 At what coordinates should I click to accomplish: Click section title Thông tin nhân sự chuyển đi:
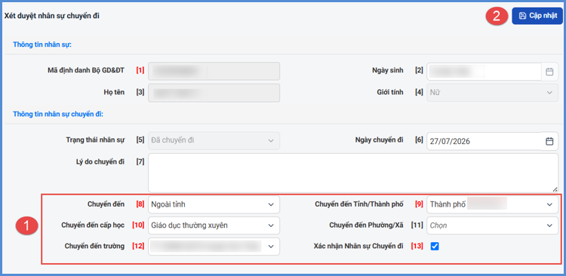pyautogui.click(x=58, y=114)
